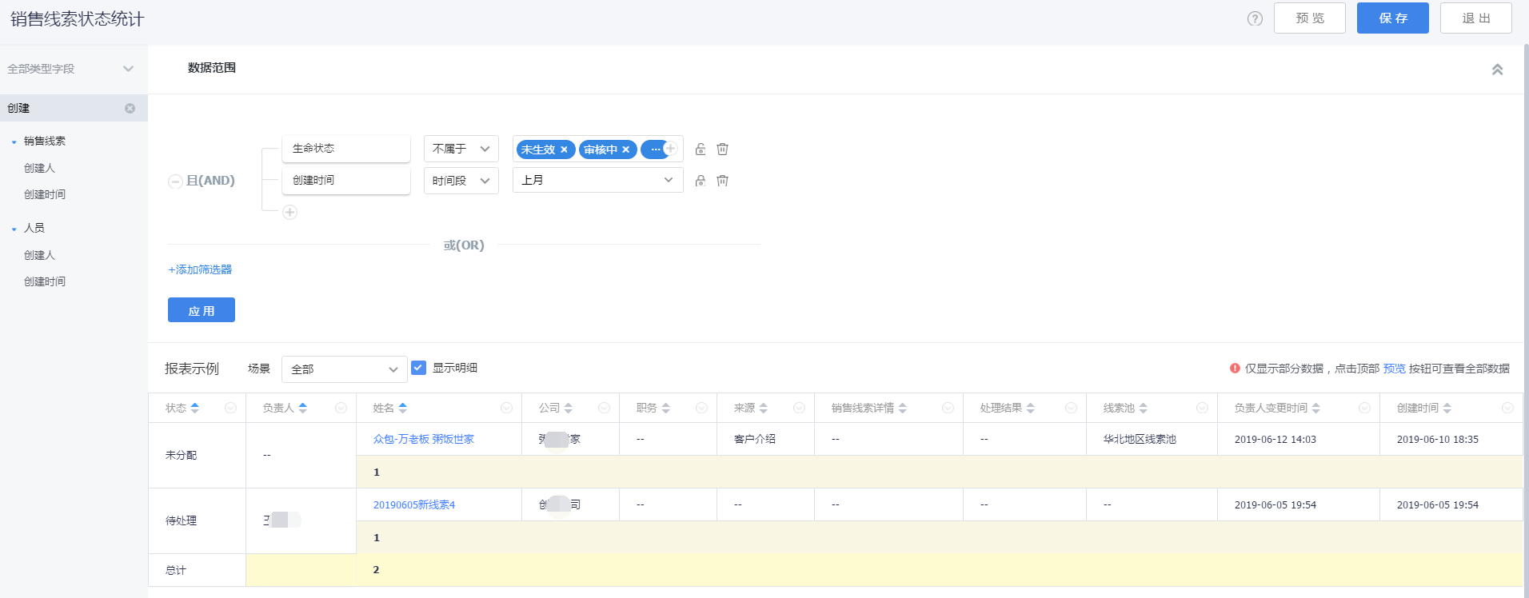Delete the 创建时间 filter row
Screen dimensions: 1529x598
tap(722, 181)
